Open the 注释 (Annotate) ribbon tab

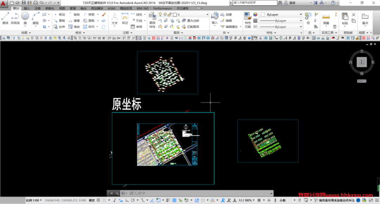[38, 8]
